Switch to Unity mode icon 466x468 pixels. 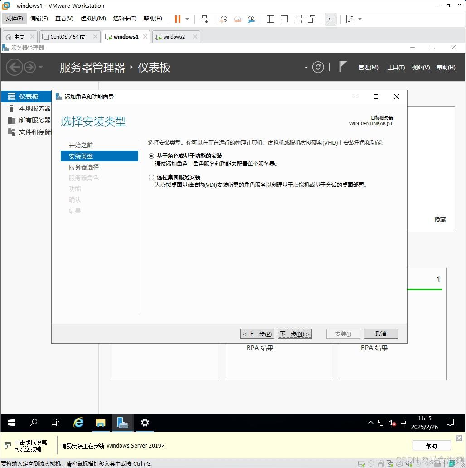pos(311,19)
